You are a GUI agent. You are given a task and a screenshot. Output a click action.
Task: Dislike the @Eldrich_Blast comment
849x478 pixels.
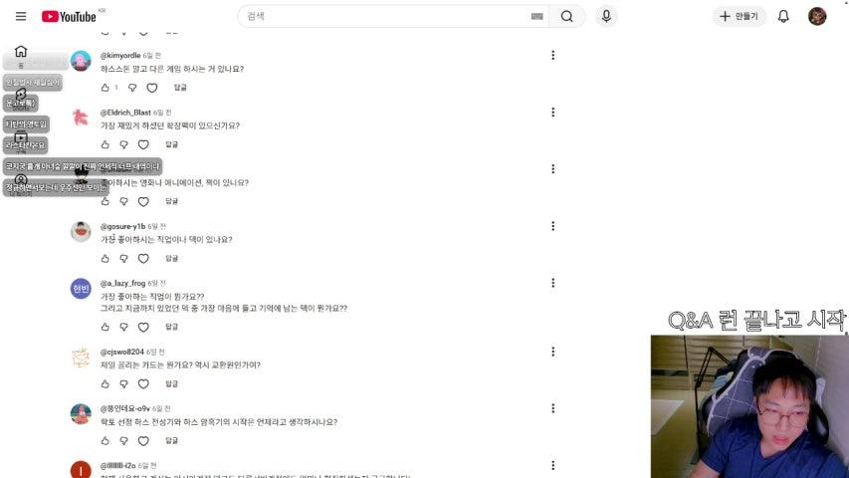124,144
